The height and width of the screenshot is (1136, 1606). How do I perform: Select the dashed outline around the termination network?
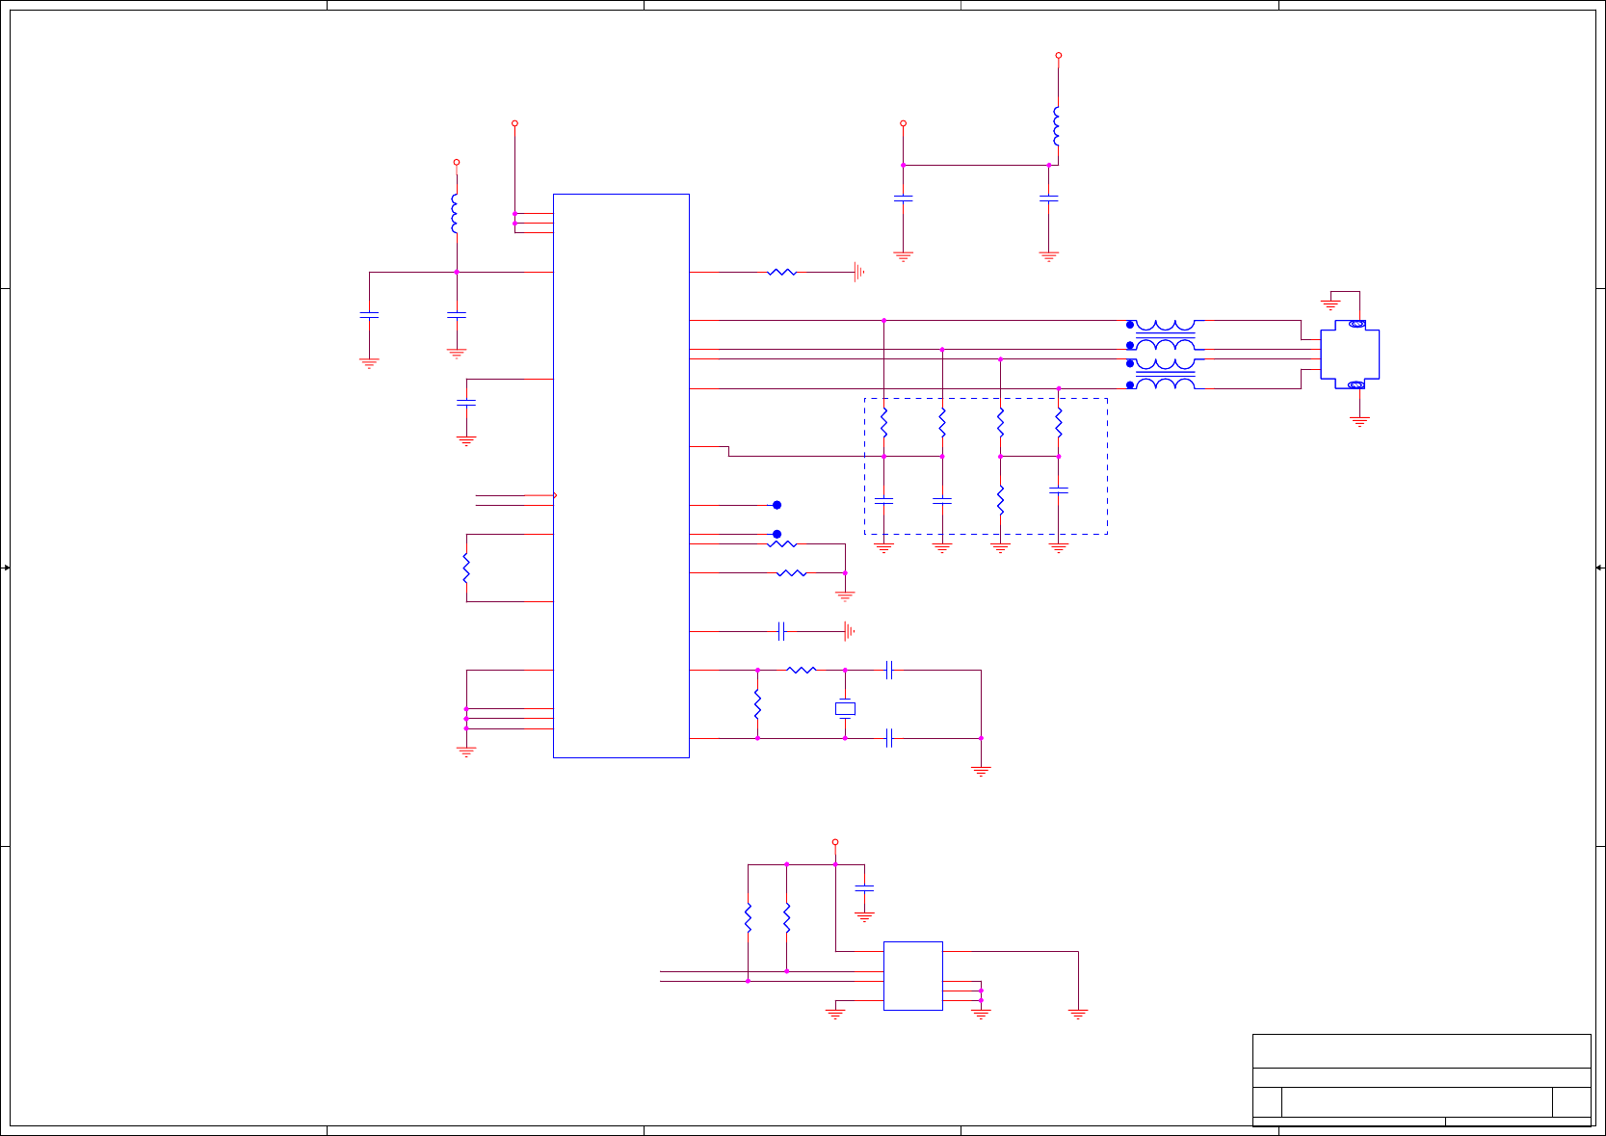986,466
